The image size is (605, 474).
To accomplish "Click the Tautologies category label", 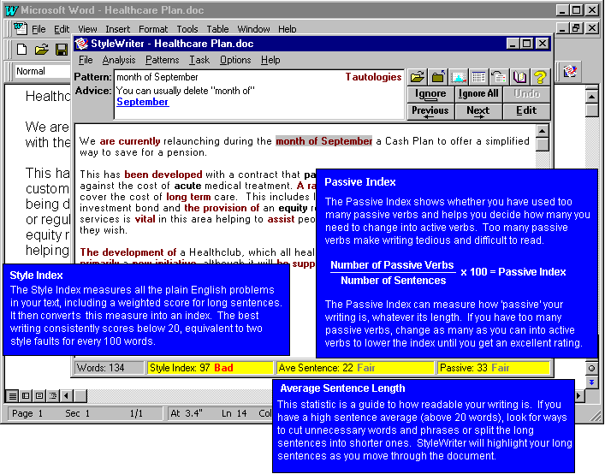I will 373,77.
